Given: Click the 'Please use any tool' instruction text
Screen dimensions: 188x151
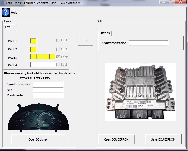Looking at the screenshot, I should pyautogui.click(x=39, y=73).
